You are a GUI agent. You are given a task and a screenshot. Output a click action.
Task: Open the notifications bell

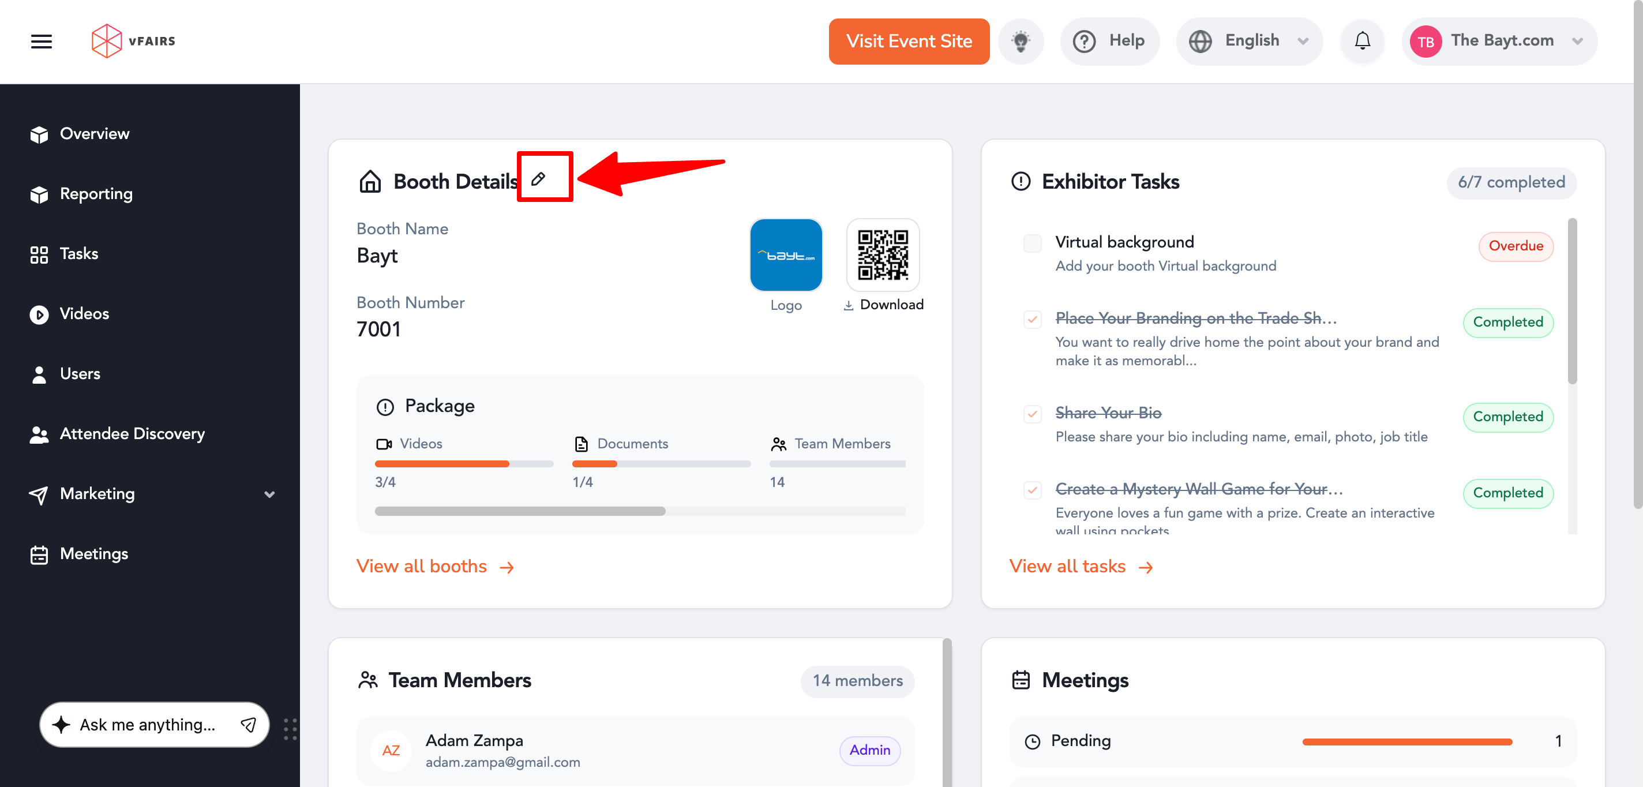click(1361, 42)
